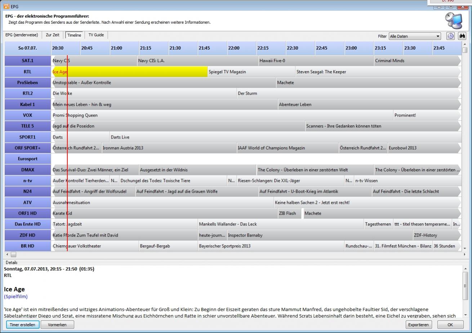Select 'Prominent!' on VOX

427,115
